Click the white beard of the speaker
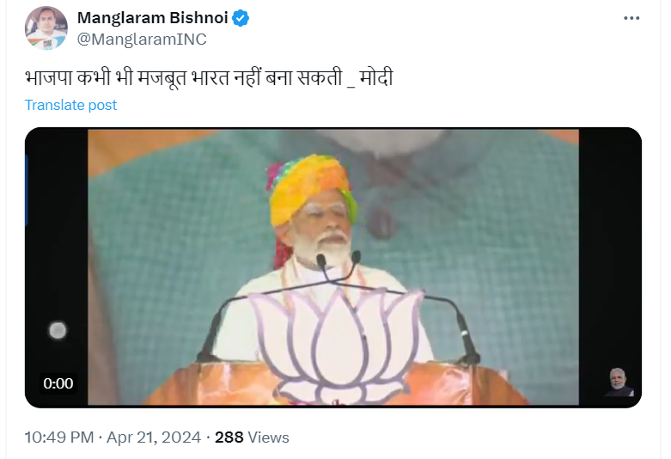This screenshot has width=671, height=459. (324, 249)
